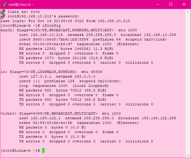191x158 pixels.
Task: Click the bottom '[root@Linux-b ~]#' prompt
Action: [20, 150]
